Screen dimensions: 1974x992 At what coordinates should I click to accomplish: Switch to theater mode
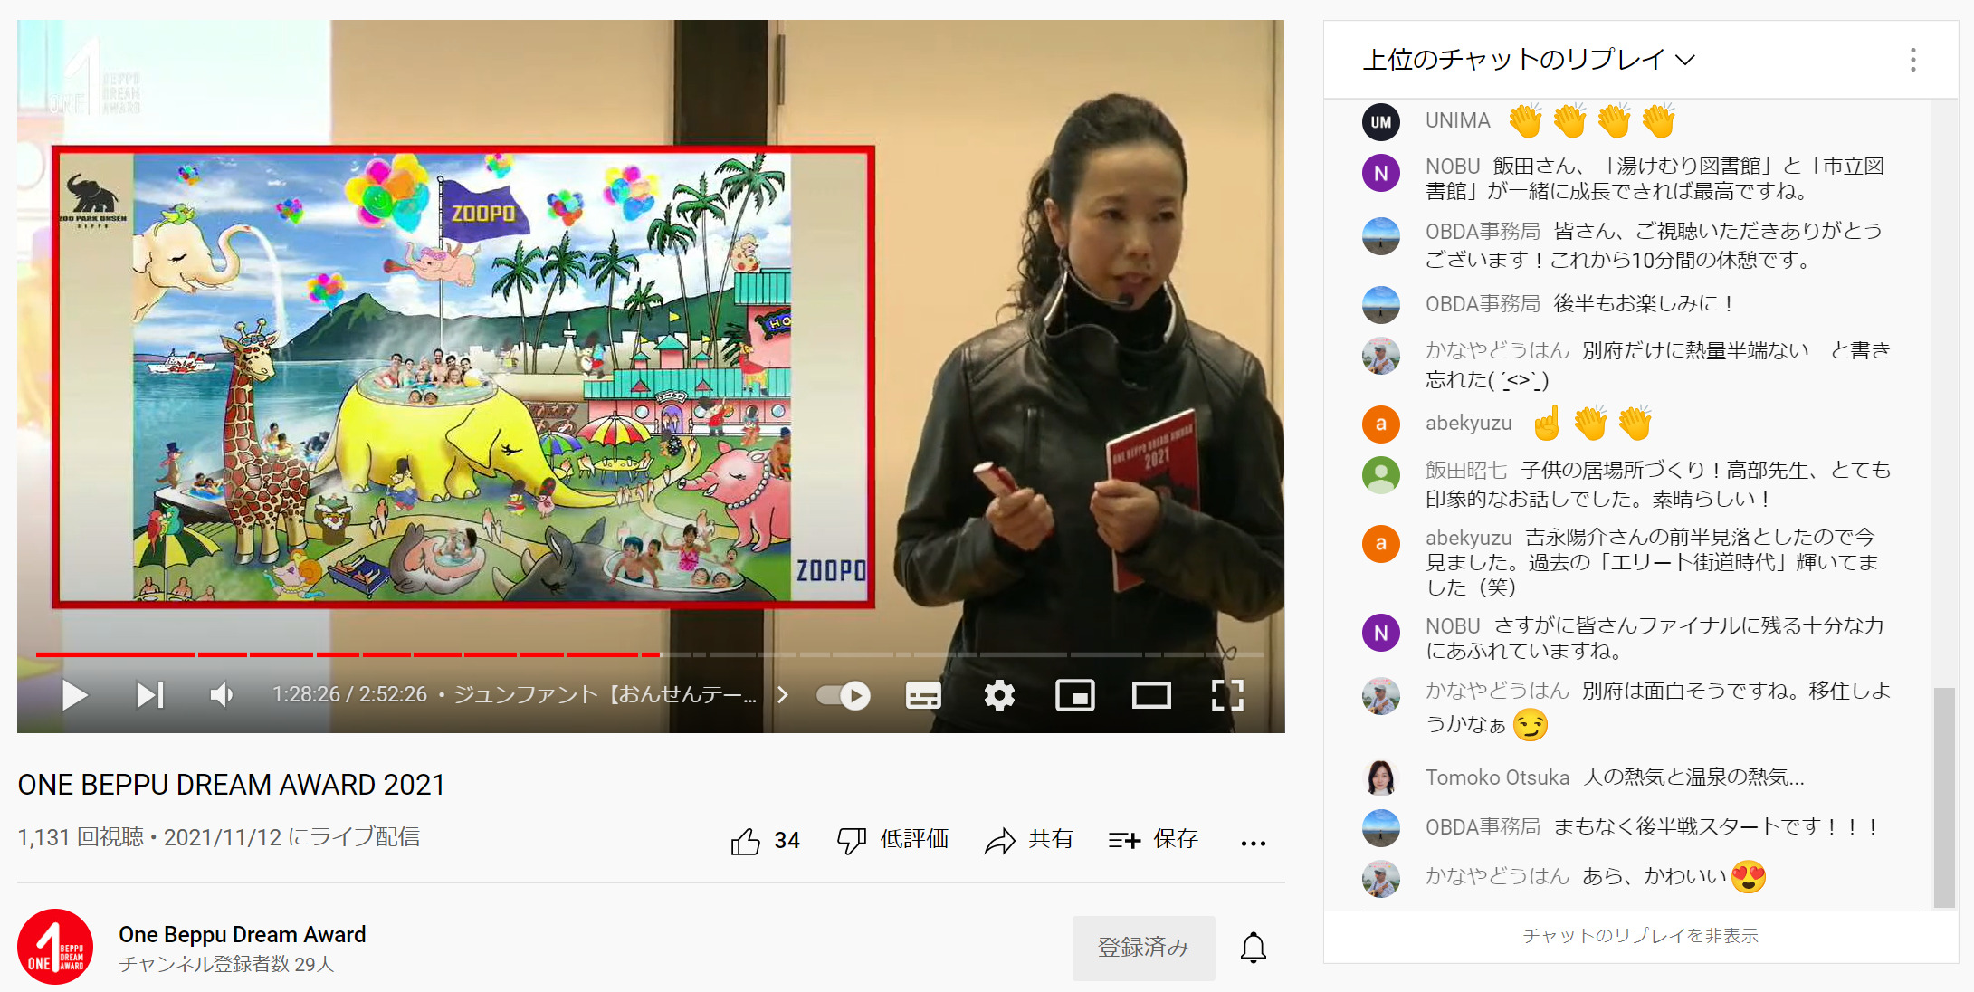tap(1151, 695)
